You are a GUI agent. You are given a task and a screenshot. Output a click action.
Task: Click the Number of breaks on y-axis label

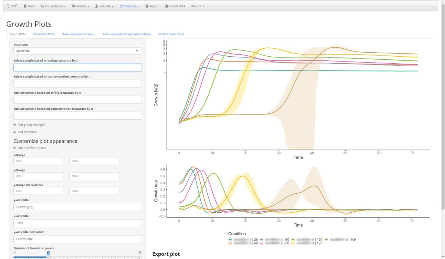click(34, 248)
